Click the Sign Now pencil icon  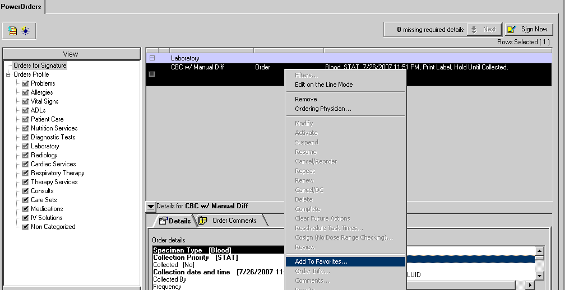(x=512, y=29)
